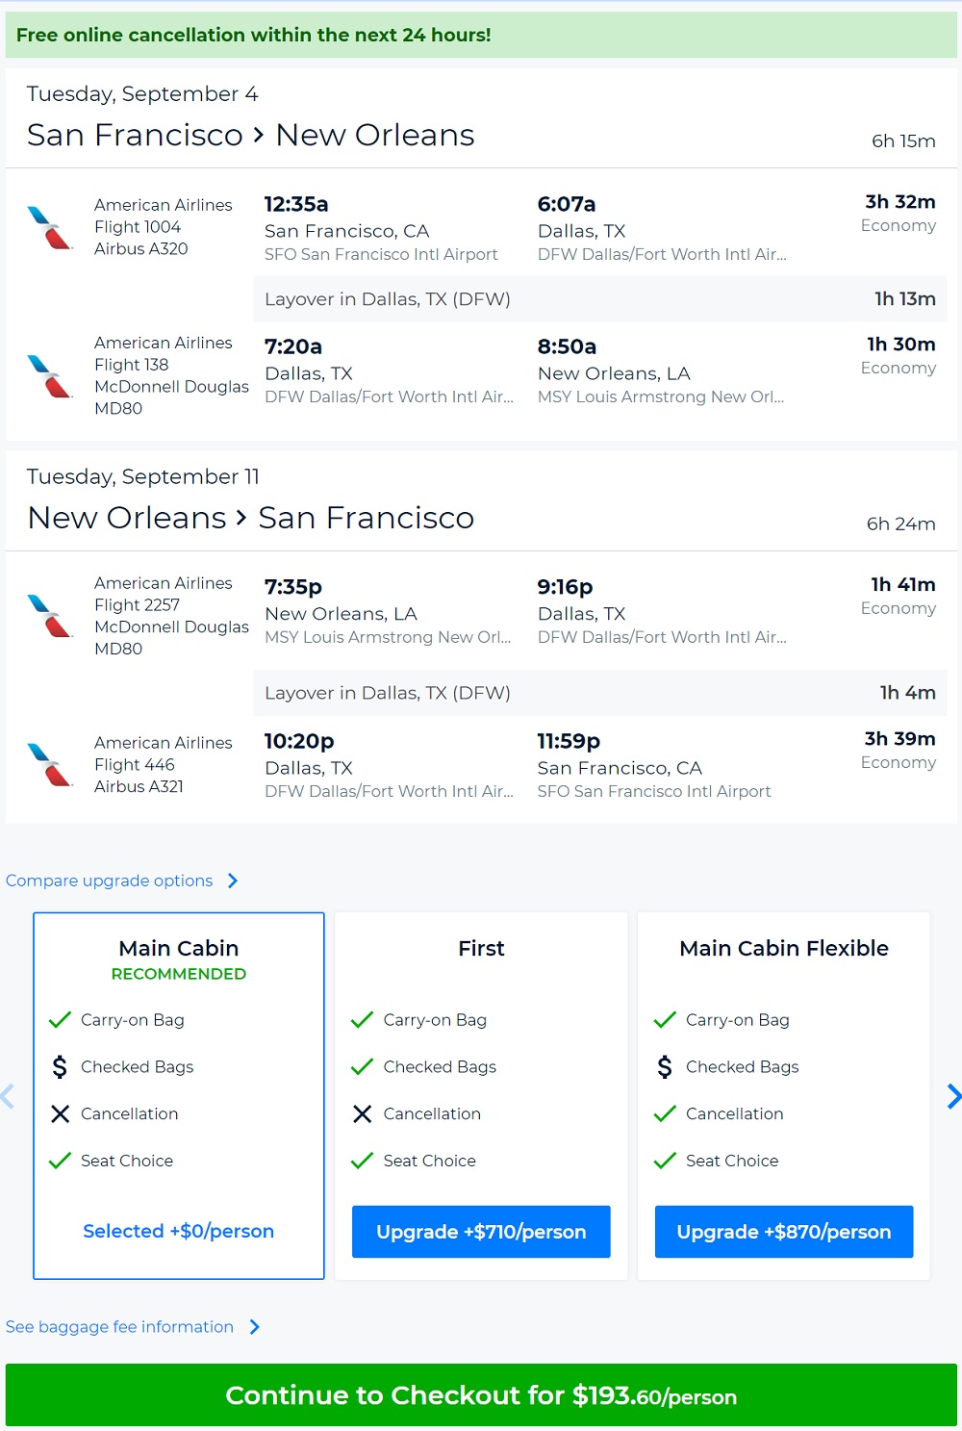
Task: Click American Airlines logo for Flight 446
Action: pos(50,765)
